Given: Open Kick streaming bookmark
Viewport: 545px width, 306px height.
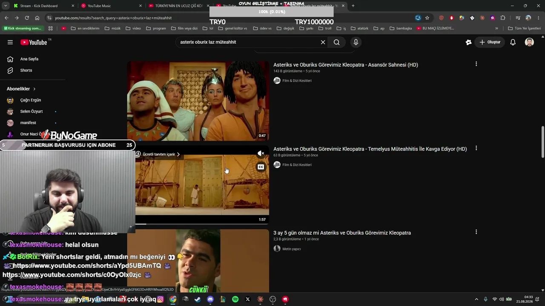Looking at the screenshot, I should pos(23,28).
